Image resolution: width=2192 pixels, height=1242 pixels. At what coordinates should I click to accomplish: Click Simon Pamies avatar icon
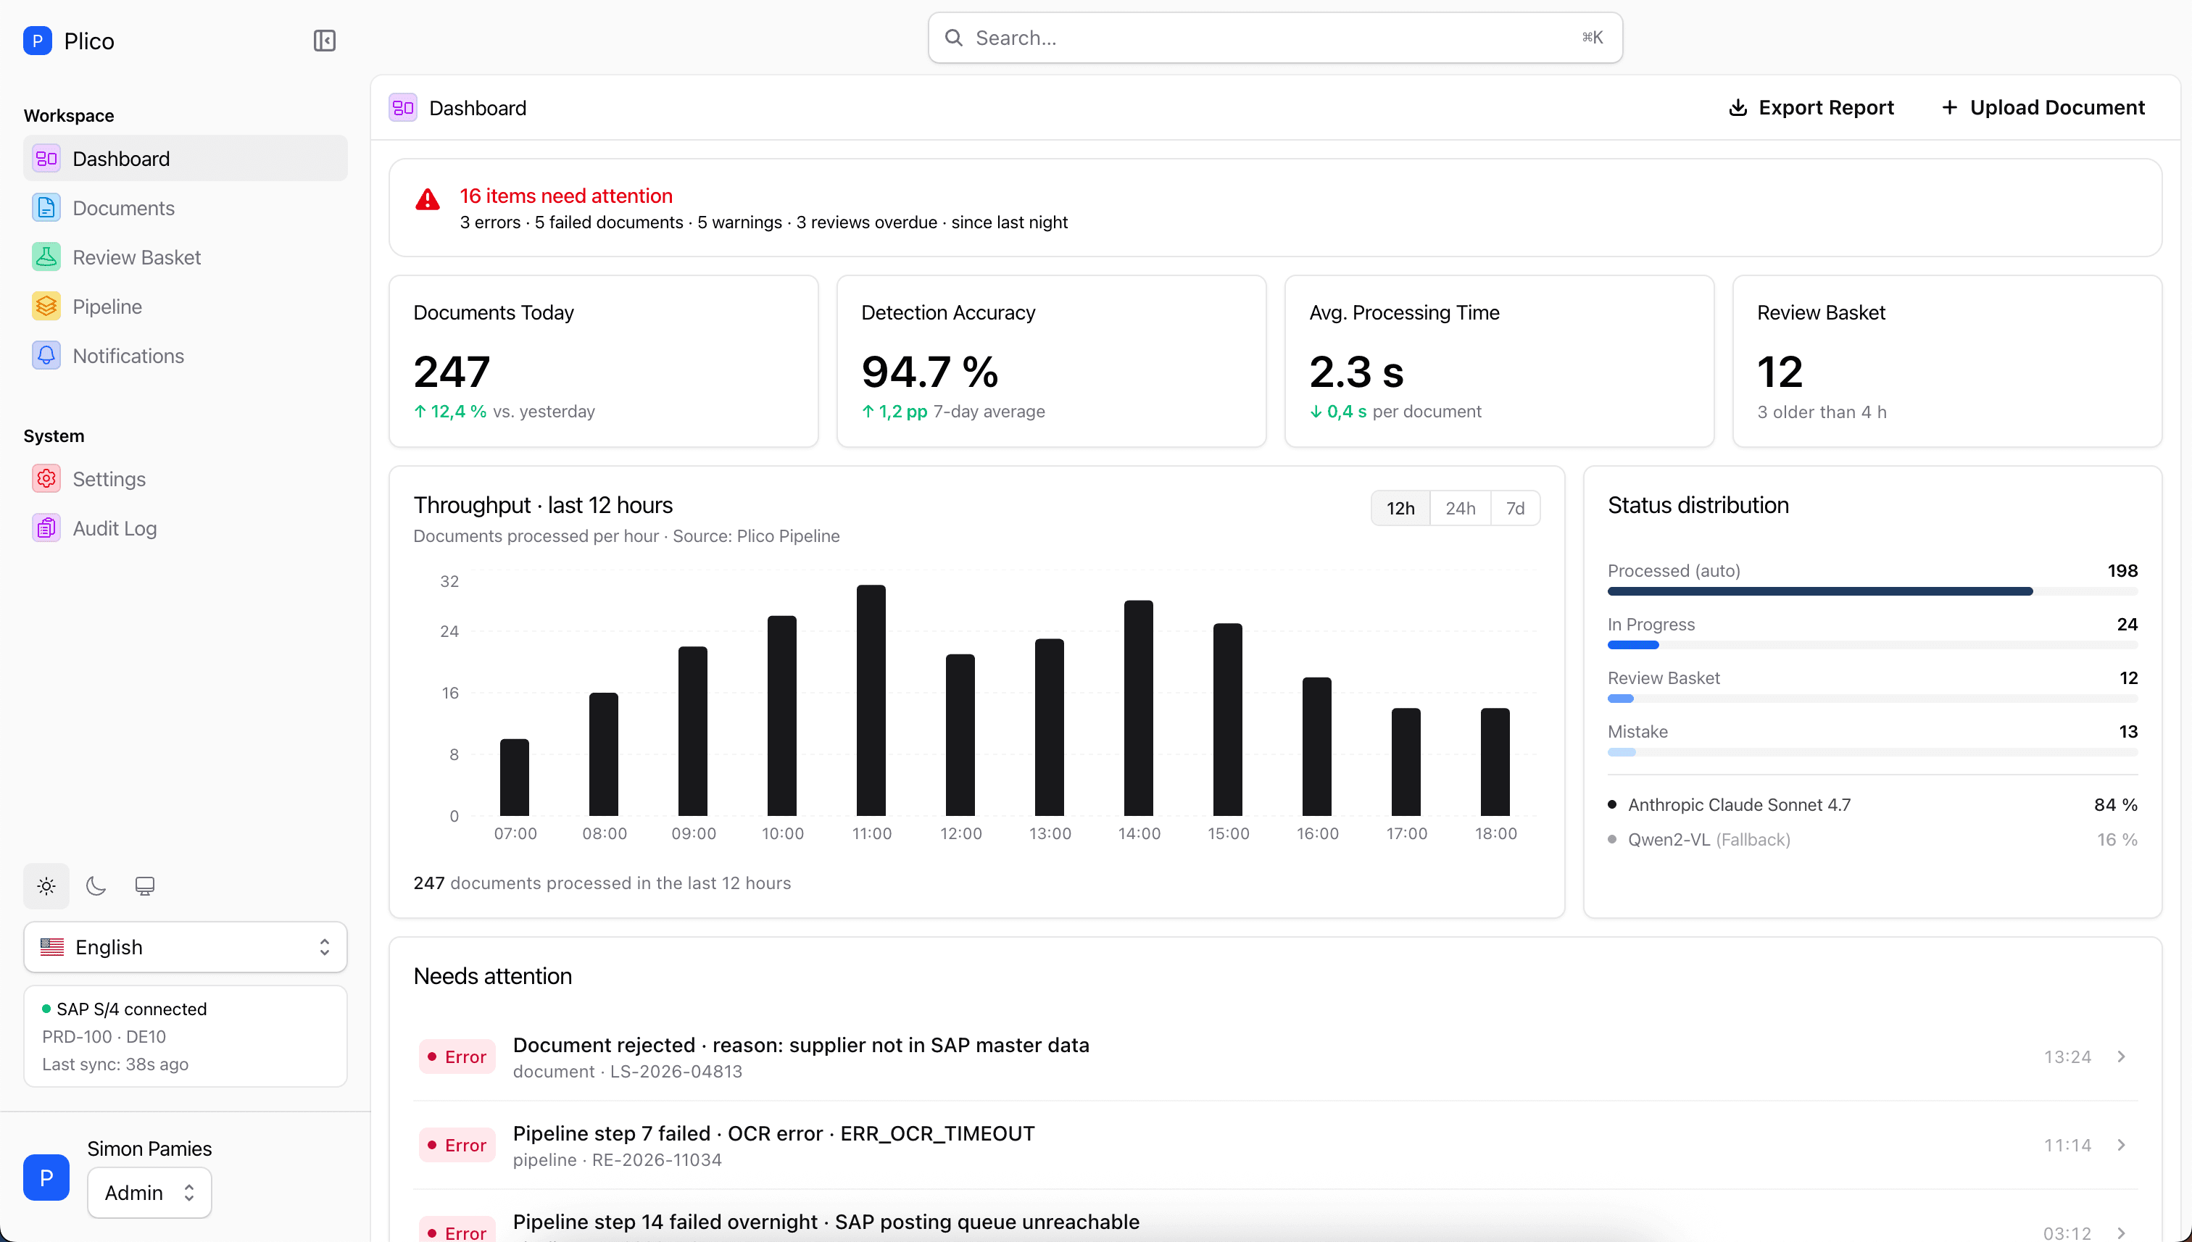[x=46, y=1178]
